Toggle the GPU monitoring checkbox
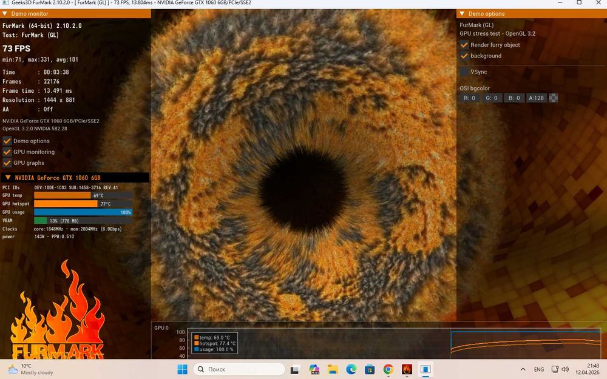 click(x=8, y=152)
